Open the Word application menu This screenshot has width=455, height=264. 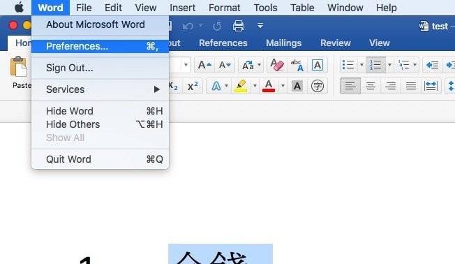coord(50,8)
